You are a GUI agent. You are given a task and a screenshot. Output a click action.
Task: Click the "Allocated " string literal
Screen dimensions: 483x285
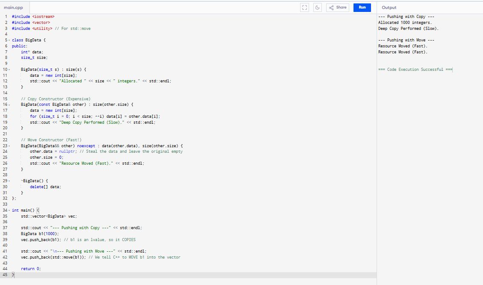[73, 81]
